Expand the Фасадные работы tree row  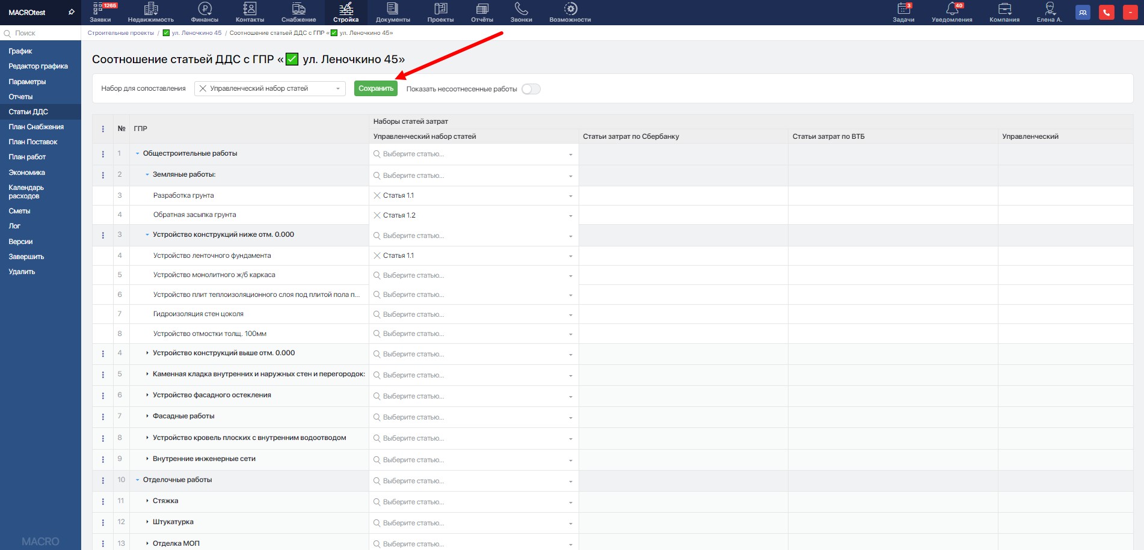147,416
